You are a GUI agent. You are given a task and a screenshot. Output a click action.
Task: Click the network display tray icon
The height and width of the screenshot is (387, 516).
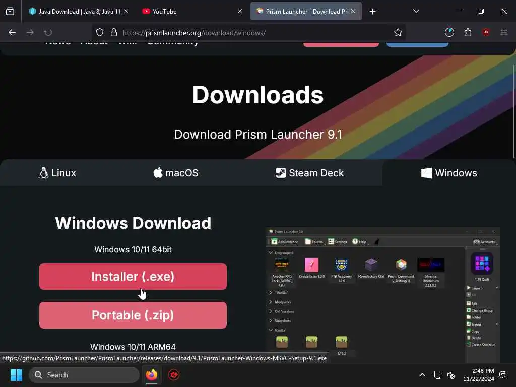[x=438, y=375]
